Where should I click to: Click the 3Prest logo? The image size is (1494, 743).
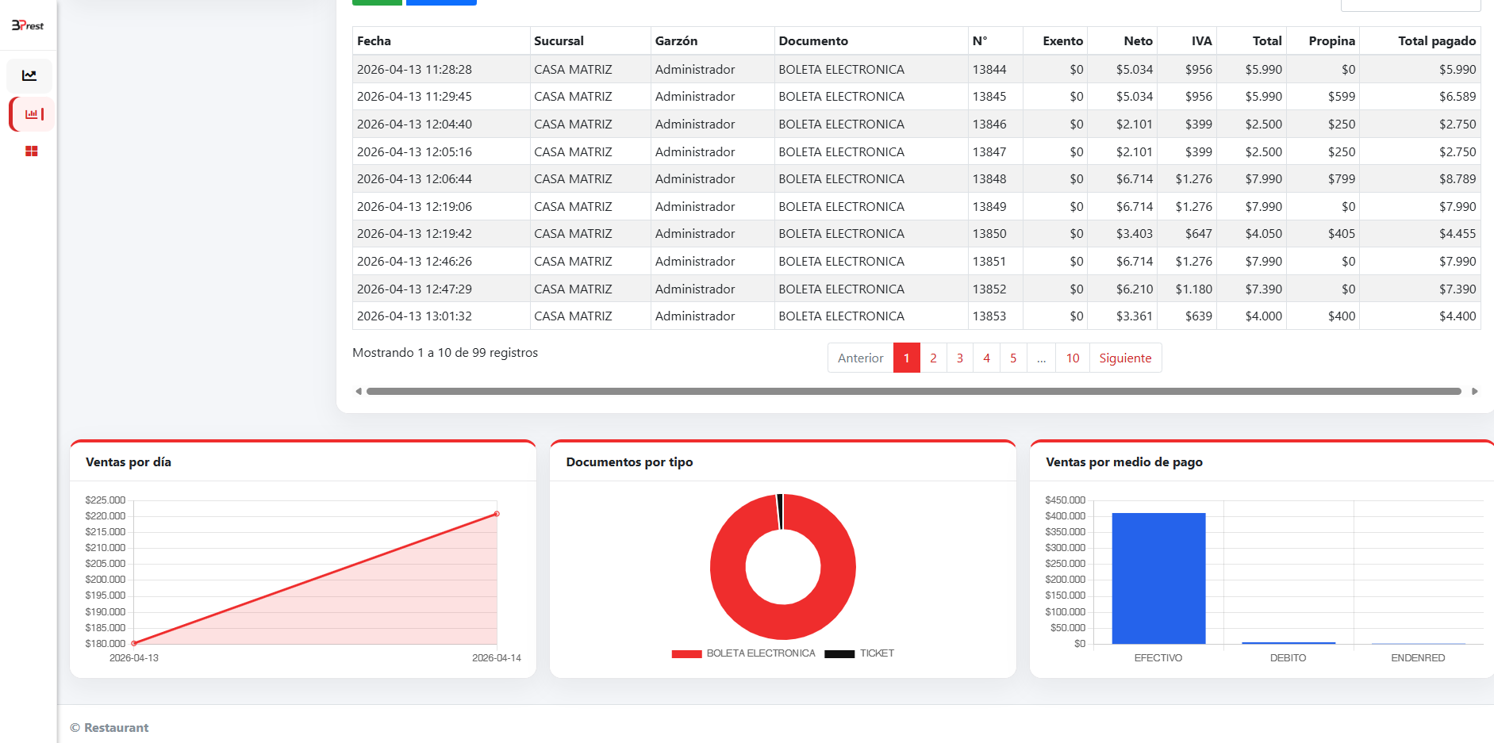(28, 25)
